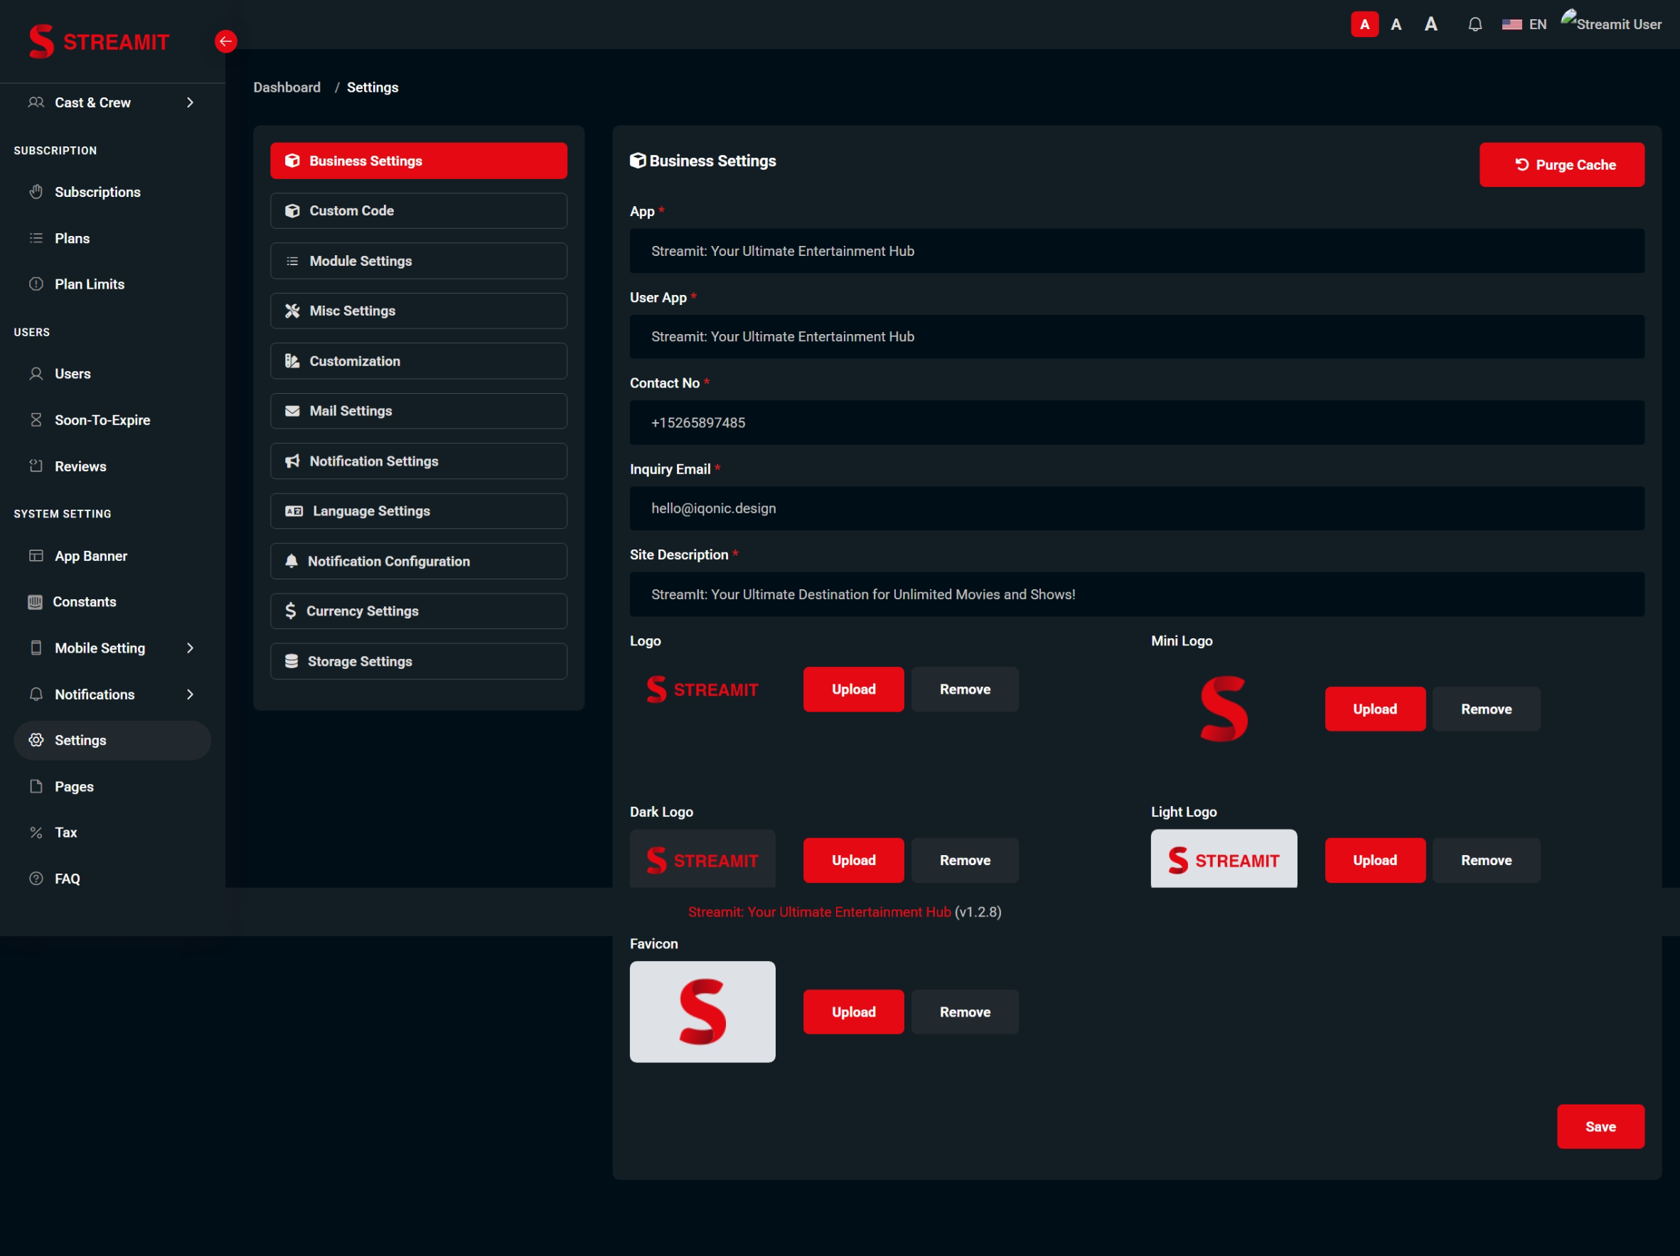Open the Streamit footer link
Viewport: 1680px width, 1256px height.
pos(819,912)
